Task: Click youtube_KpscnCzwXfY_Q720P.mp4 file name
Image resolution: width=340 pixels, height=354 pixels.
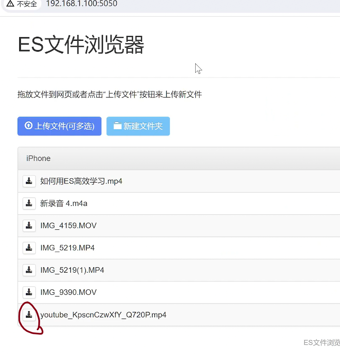Action: click(x=103, y=315)
